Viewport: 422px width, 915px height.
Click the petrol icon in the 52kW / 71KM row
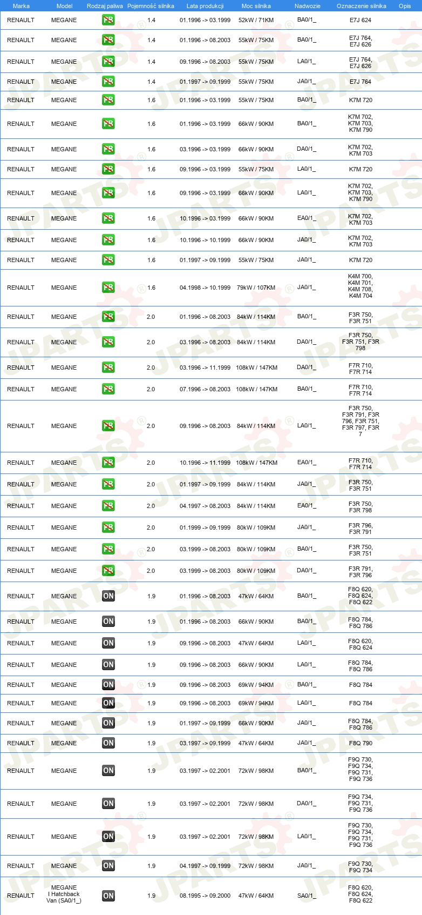point(108,20)
